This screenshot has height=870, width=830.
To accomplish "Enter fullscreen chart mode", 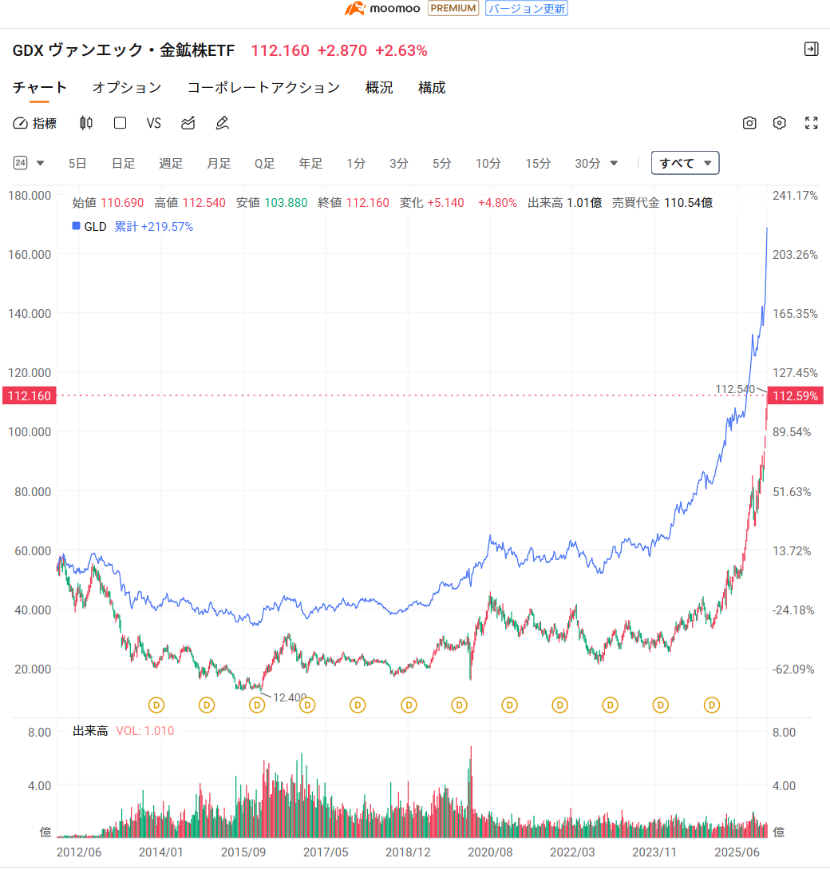I will (x=812, y=123).
